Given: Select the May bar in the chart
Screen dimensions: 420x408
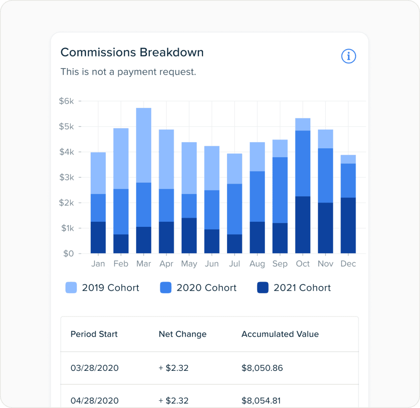Looking at the screenshot, I should 189,198.
